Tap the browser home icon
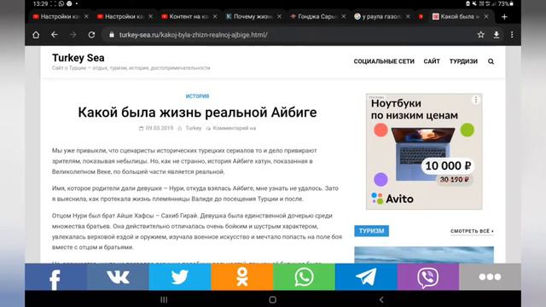The width and height of the screenshot is (546, 307). click(x=36, y=35)
